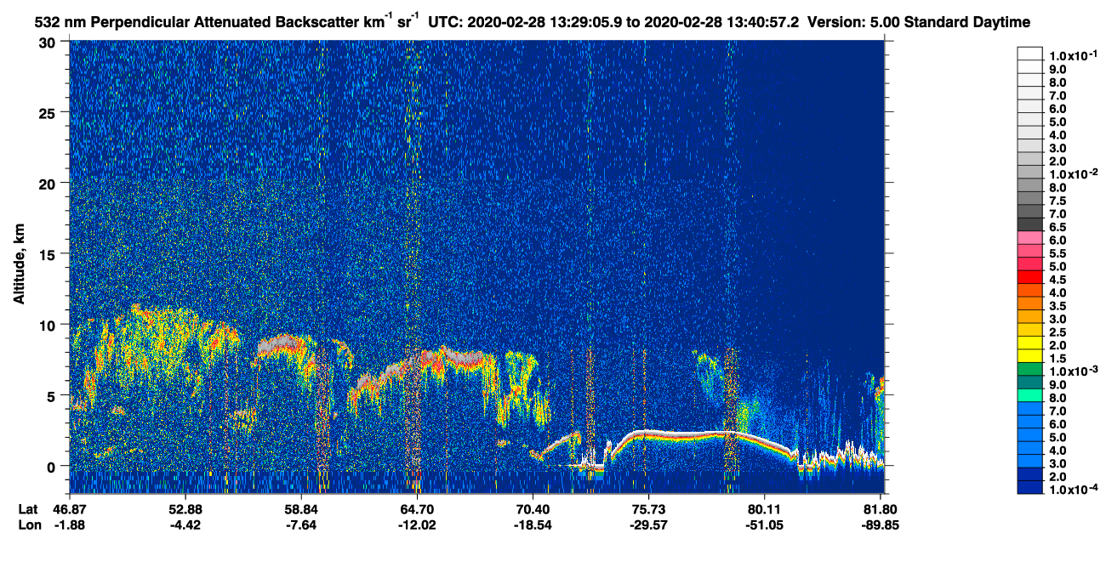
Task: Click the '4.5' colorbar label
Action: coord(1058,280)
